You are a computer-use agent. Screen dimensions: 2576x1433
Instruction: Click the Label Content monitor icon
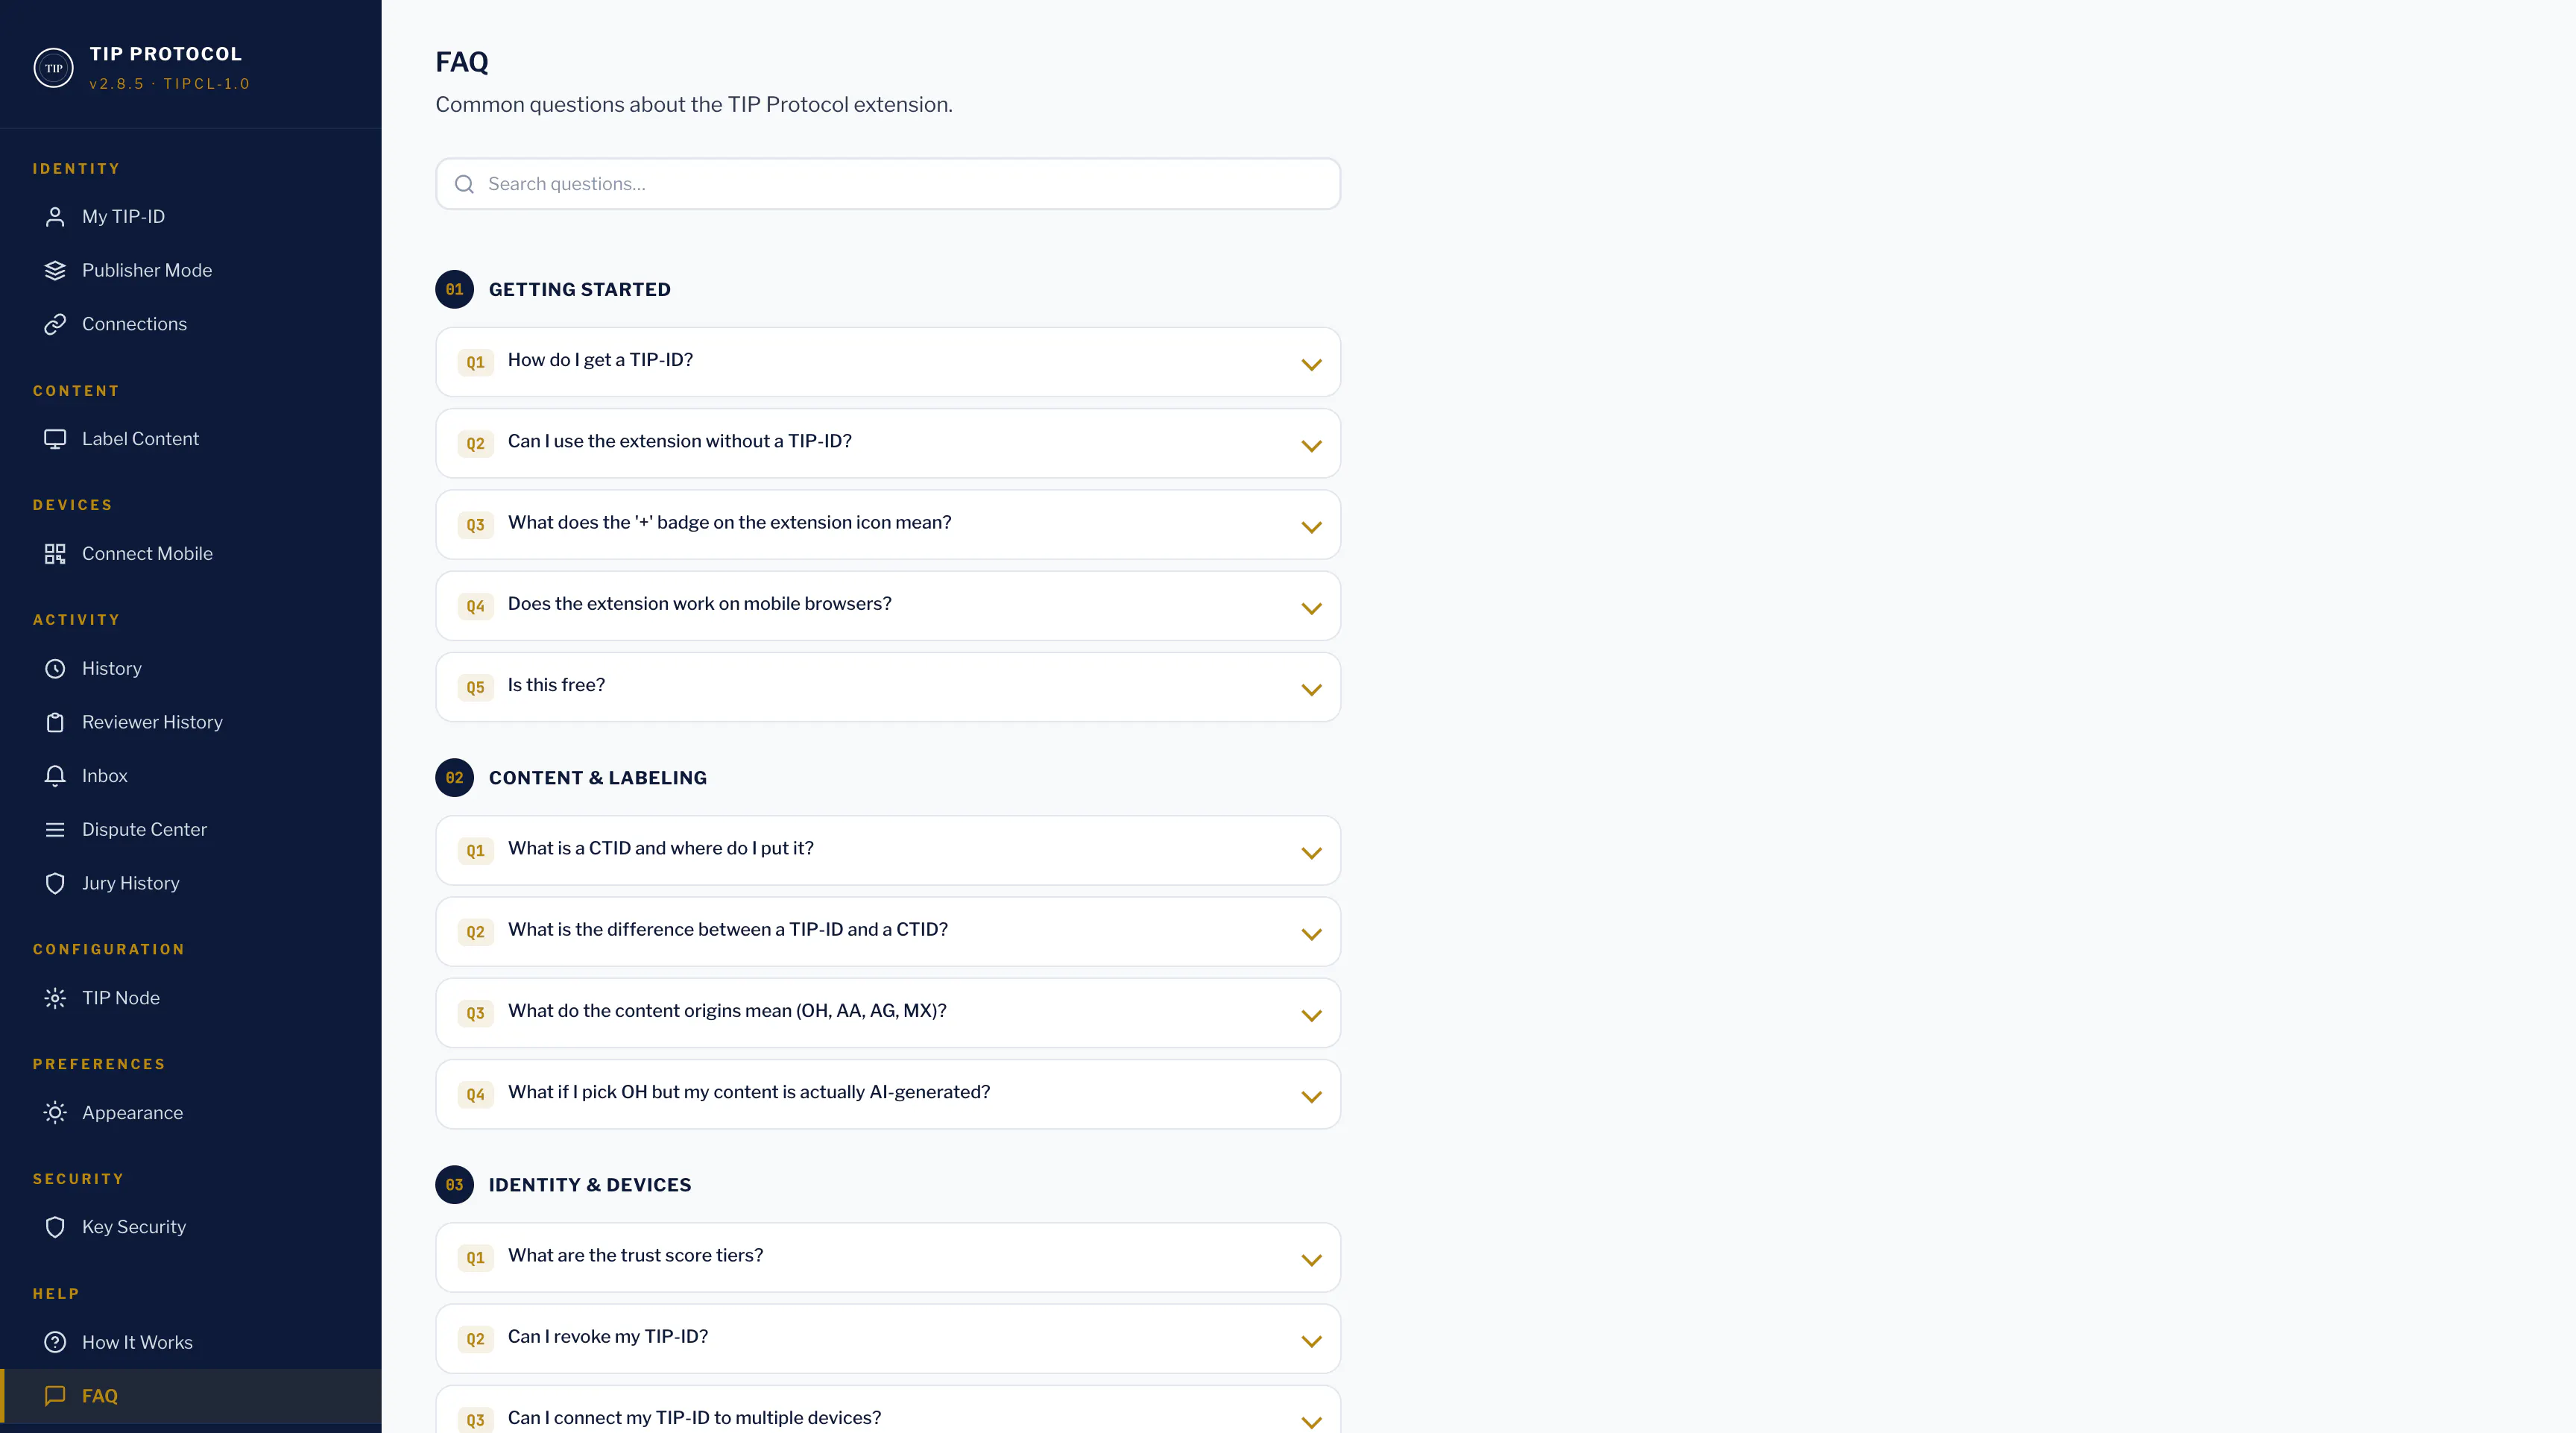click(x=55, y=439)
